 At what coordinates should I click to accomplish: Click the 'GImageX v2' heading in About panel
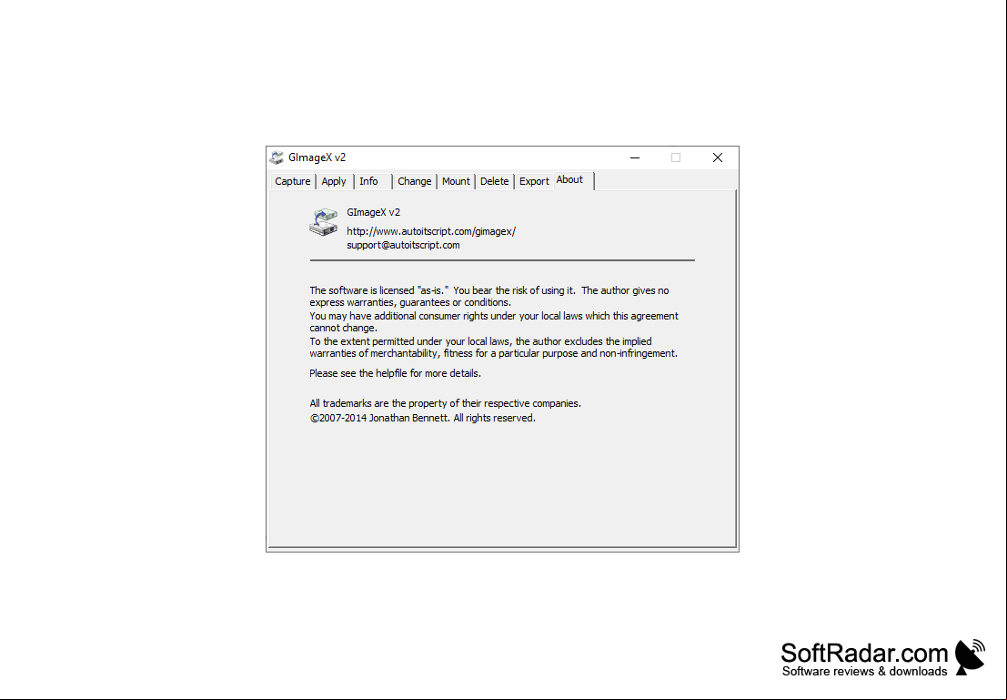(x=373, y=212)
